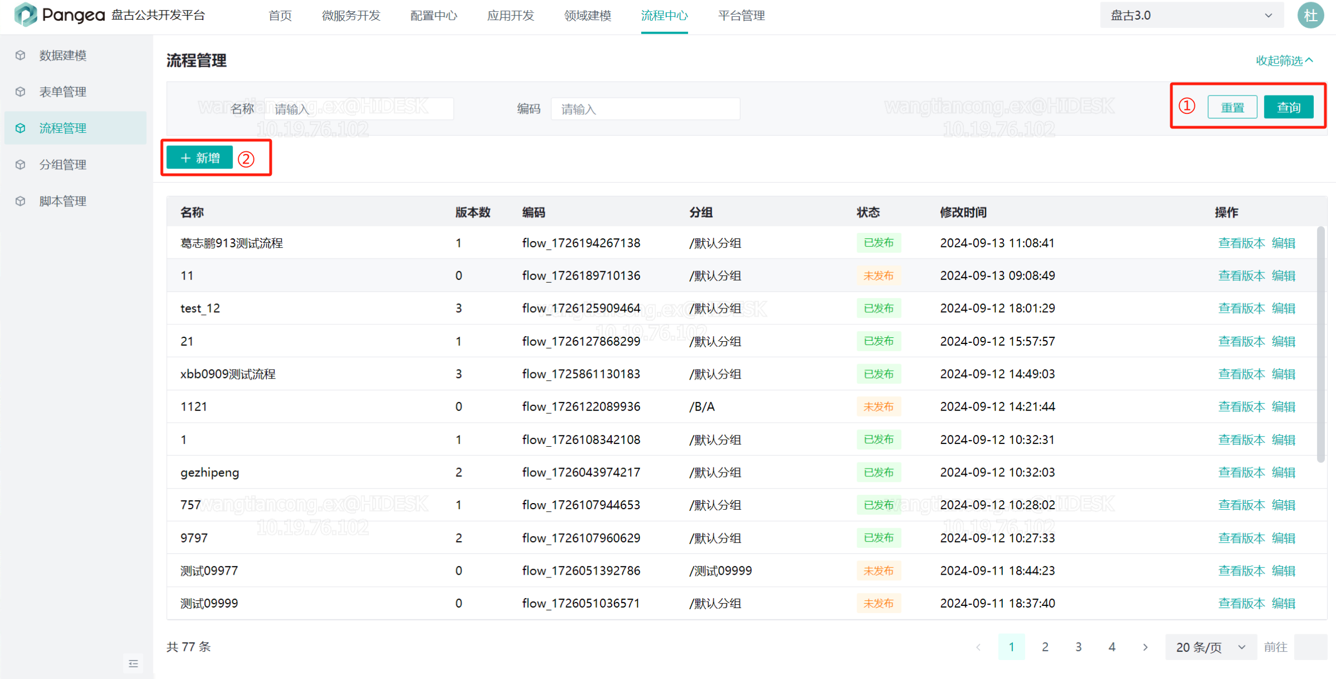The image size is (1336, 679).
Task: Click the 已发布 status of gezhipeng
Action: [x=878, y=472]
